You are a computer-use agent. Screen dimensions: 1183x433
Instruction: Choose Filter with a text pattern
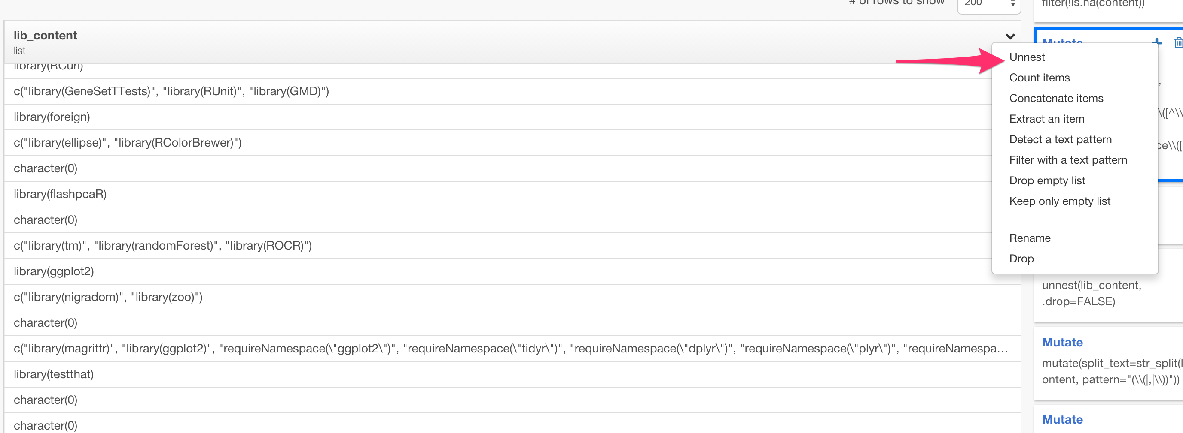point(1068,160)
